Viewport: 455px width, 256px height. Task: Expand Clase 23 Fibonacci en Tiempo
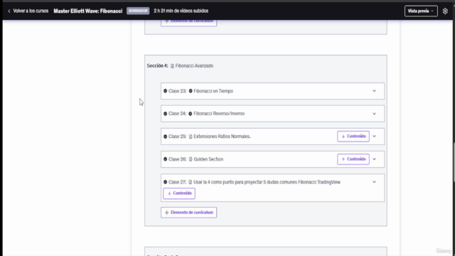[374, 91]
